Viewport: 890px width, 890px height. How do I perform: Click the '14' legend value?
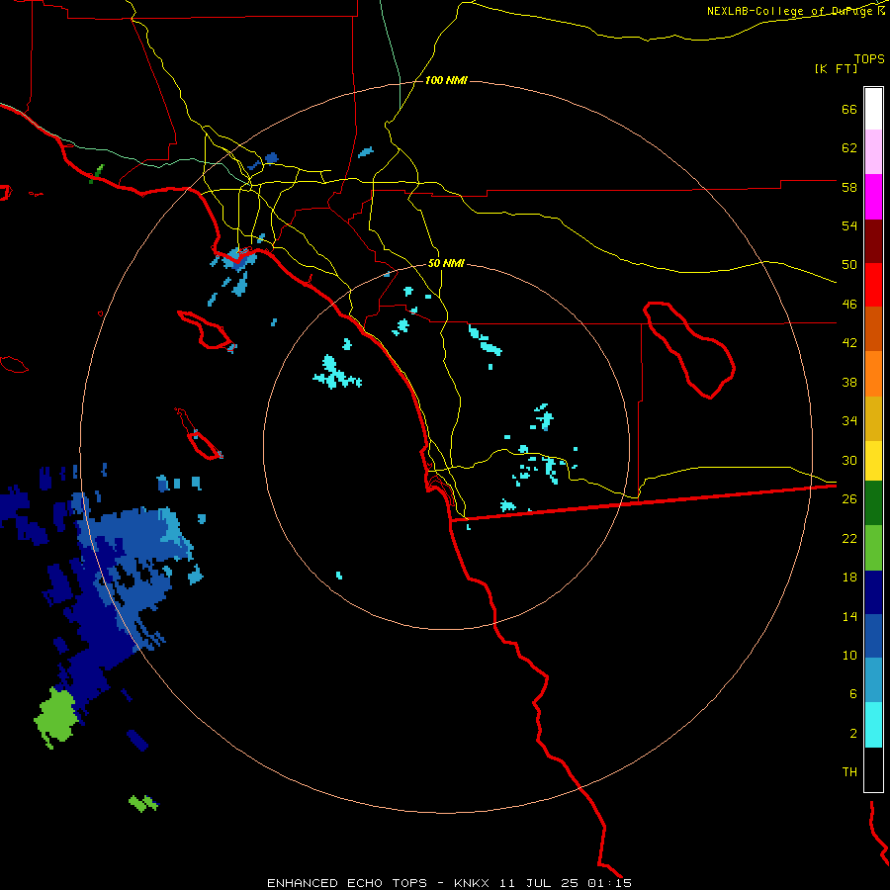point(849,616)
